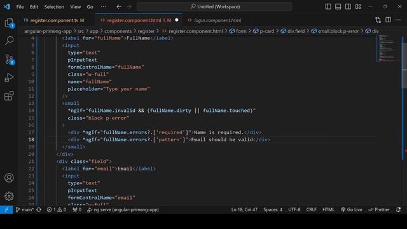The width and height of the screenshot is (407, 229).
Task: Click ng serve task status item
Action: [x=123, y=209]
